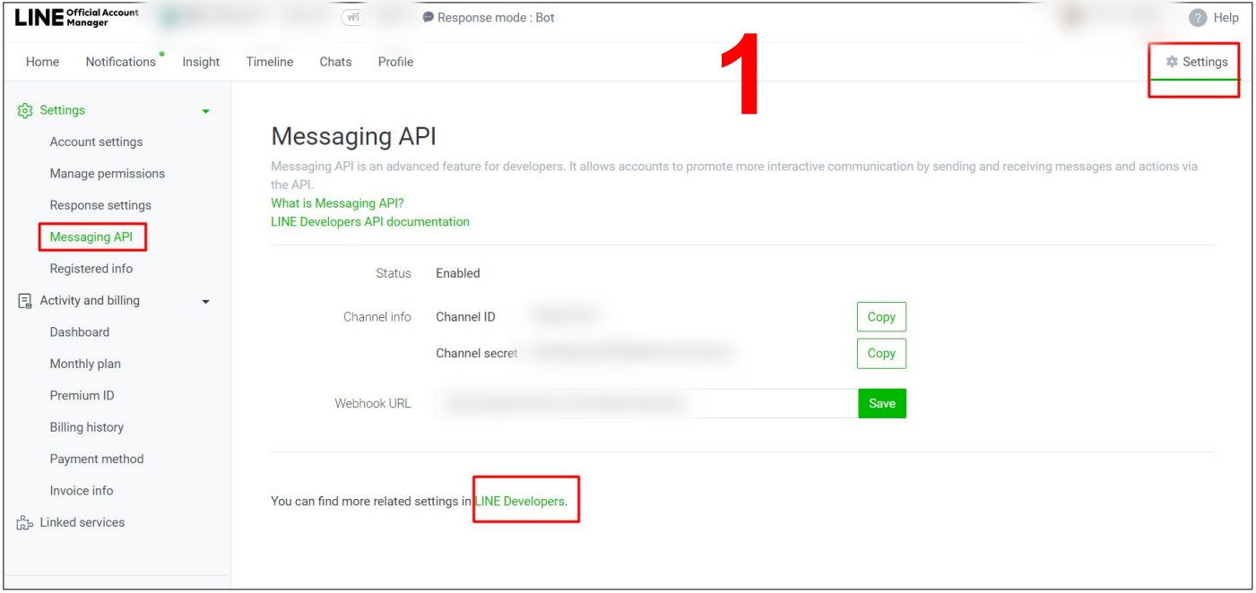The image size is (1256, 593).
Task: Click the 'Status' label
Action: pos(394,273)
